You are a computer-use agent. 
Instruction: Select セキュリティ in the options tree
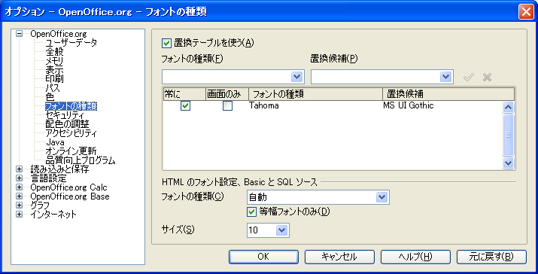point(65,115)
